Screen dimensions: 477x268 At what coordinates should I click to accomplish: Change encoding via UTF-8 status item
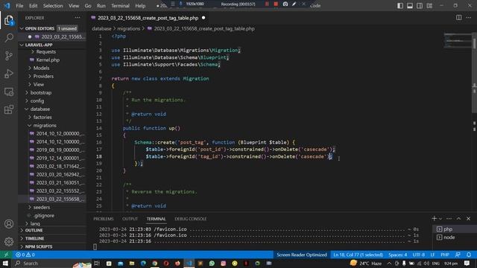coord(419,255)
